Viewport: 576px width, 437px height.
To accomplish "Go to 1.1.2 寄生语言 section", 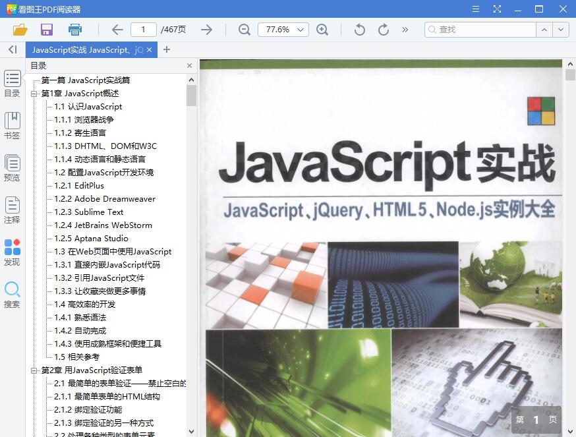I will click(x=80, y=133).
